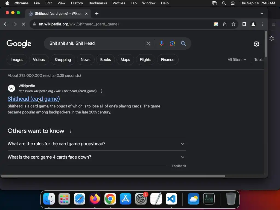
Task: Click the magnifier search button
Action: pyautogui.click(x=183, y=43)
